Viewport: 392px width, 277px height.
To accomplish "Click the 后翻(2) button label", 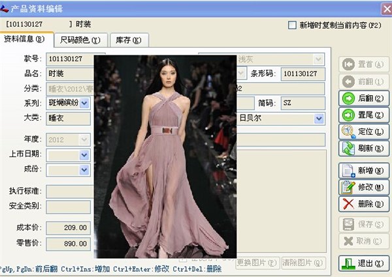I will tap(370, 98).
